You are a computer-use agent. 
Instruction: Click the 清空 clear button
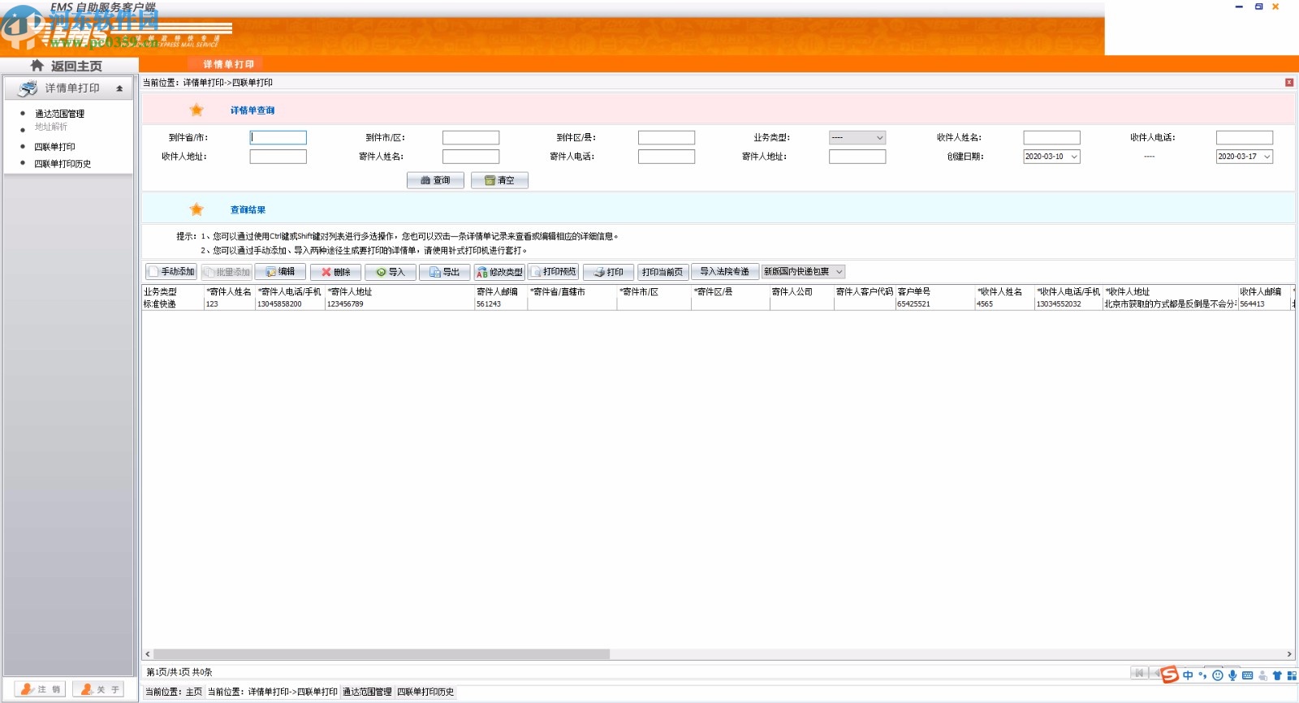499,180
